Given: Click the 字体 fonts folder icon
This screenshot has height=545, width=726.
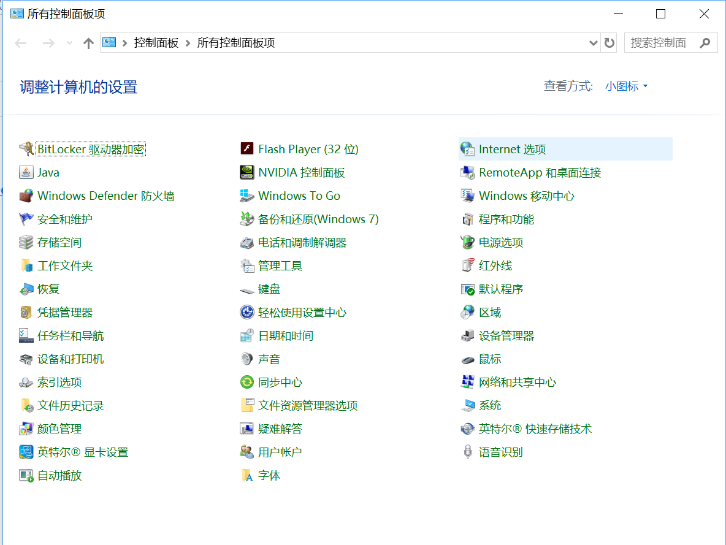Looking at the screenshot, I should click(x=246, y=475).
